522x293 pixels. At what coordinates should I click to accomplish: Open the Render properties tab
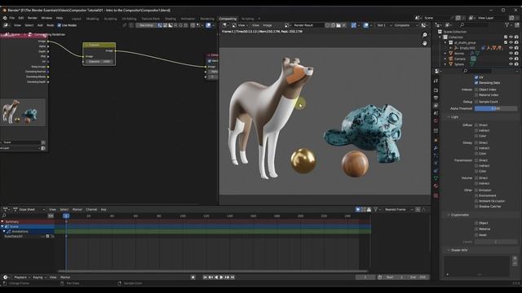click(x=436, y=90)
